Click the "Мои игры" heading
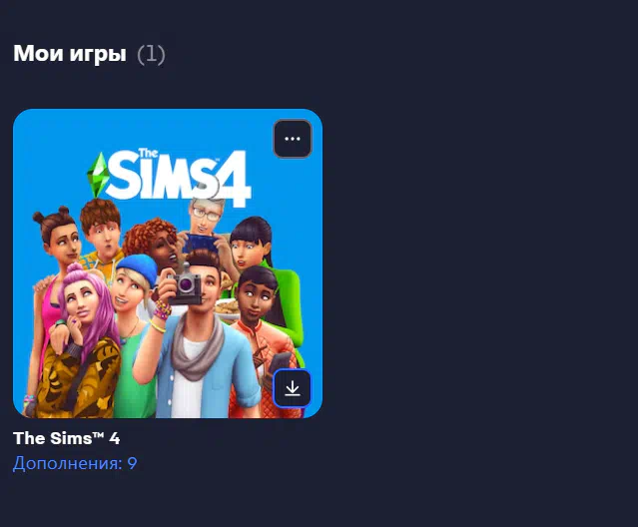This screenshot has height=527, width=638. (x=70, y=53)
